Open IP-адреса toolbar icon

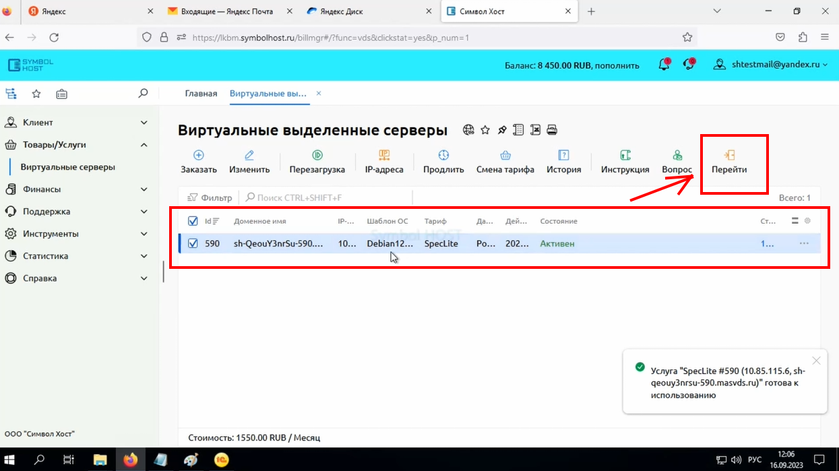point(384,155)
